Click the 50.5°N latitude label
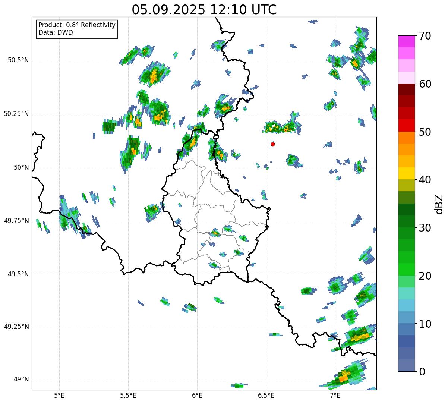The width and height of the screenshot is (448, 403). click(x=18, y=60)
